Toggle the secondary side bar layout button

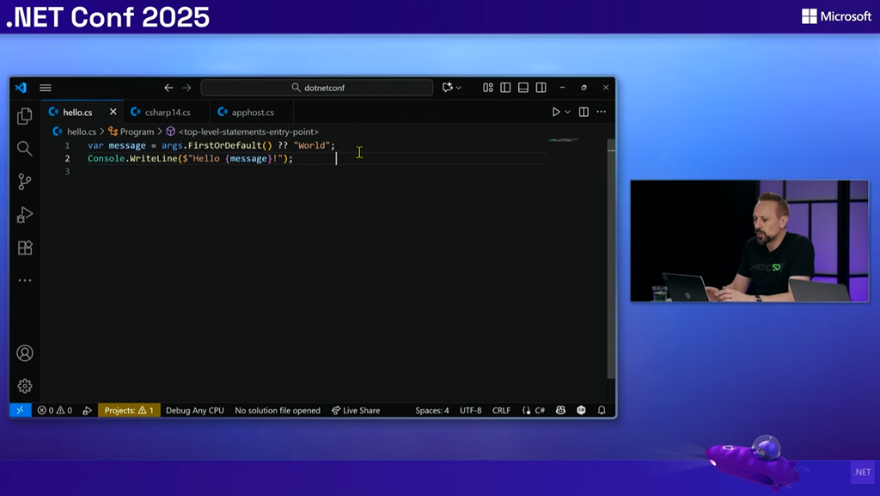pyautogui.click(x=541, y=88)
